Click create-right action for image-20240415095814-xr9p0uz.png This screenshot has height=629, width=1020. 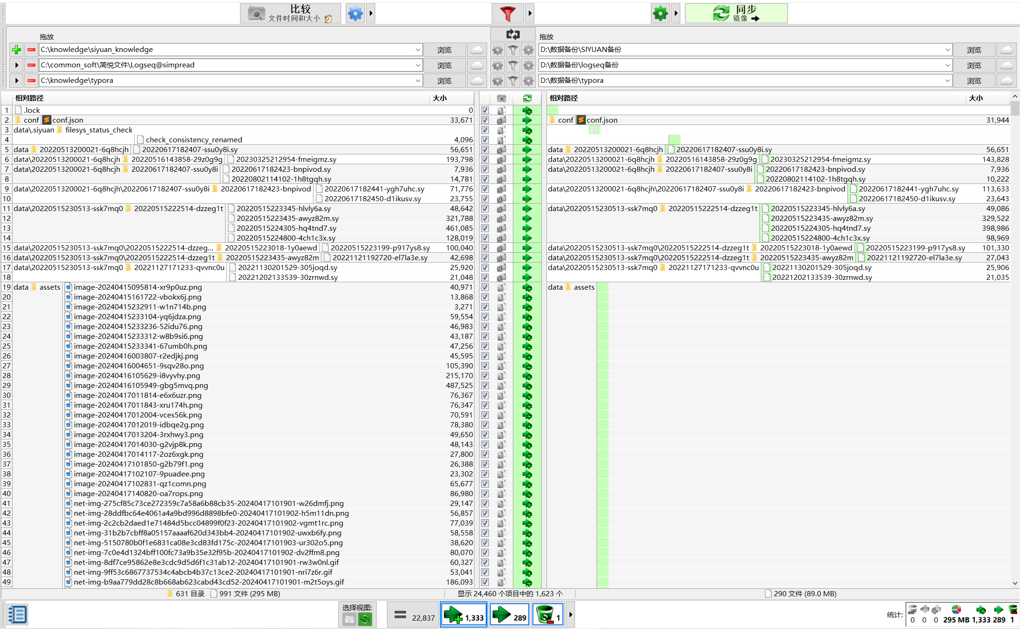(527, 287)
